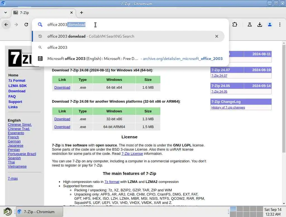Switch language to Esperanto
The height and width of the screenshot is (217, 286).
pyautogui.click(x=16, y=133)
